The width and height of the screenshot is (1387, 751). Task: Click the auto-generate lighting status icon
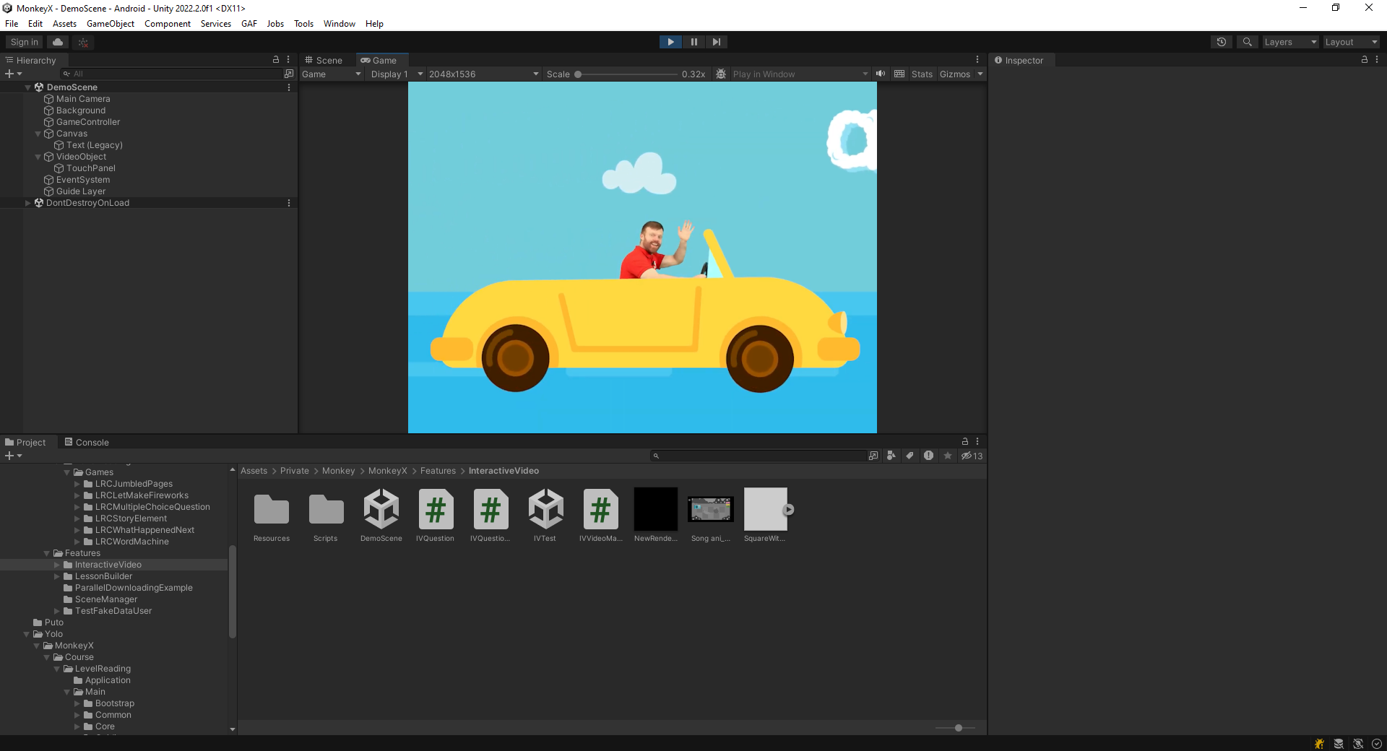coord(1358,744)
